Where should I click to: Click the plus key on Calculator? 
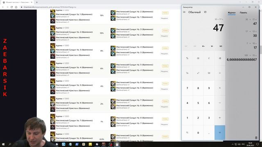pos(220,118)
